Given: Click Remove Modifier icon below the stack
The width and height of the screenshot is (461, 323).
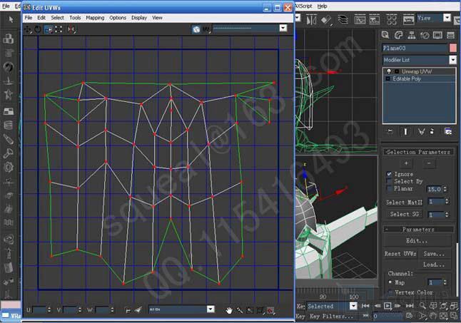Looking at the screenshot, I should tap(432, 131).
